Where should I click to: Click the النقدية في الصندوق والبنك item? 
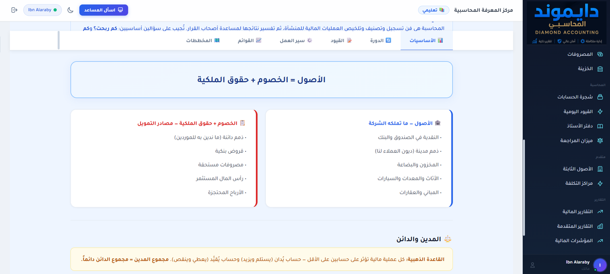coord(409,137)
